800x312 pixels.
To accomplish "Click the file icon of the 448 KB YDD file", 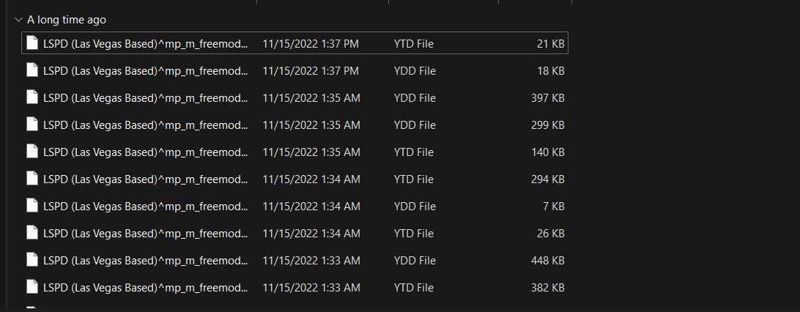I will [x=32, y=260].
